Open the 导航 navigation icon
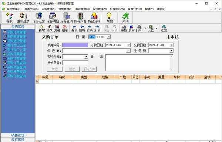The height and width of the screenshot is (142, 222). [x=9, y=18]
